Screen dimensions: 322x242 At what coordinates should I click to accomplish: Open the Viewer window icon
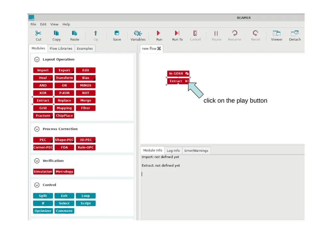(x=276, y=33)
